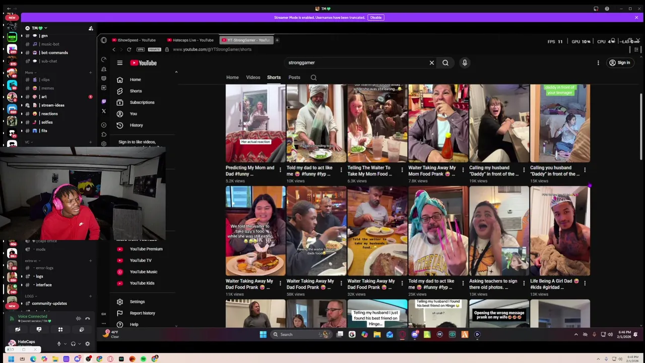Open options menu for Telling The Waiter short
Viewport: 645px width, 363px height.
point(402,170)
